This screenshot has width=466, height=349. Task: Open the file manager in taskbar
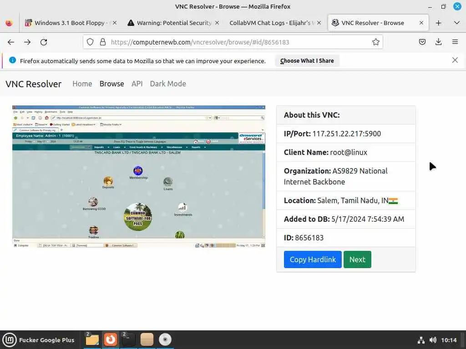click(x=92, y=340)
